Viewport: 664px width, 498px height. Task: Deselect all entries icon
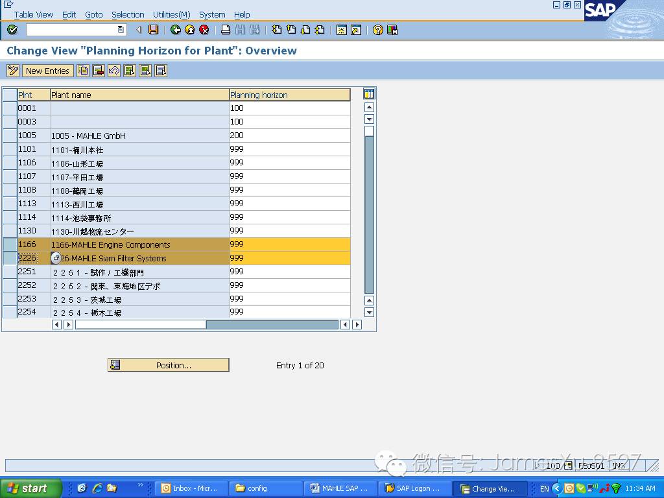(x=161, y=71)
